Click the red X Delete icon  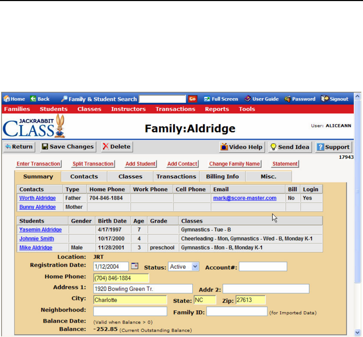tap(106, 146)
